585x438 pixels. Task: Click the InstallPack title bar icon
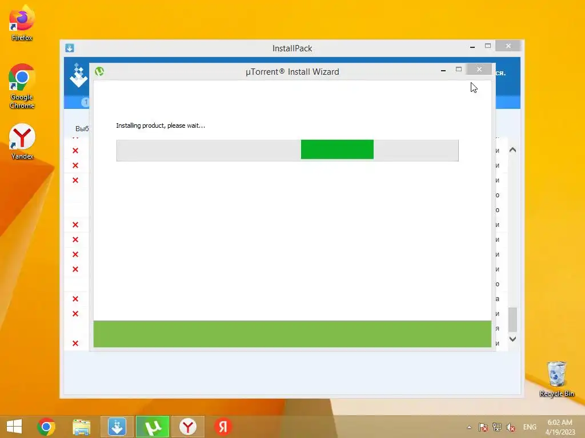70,48
